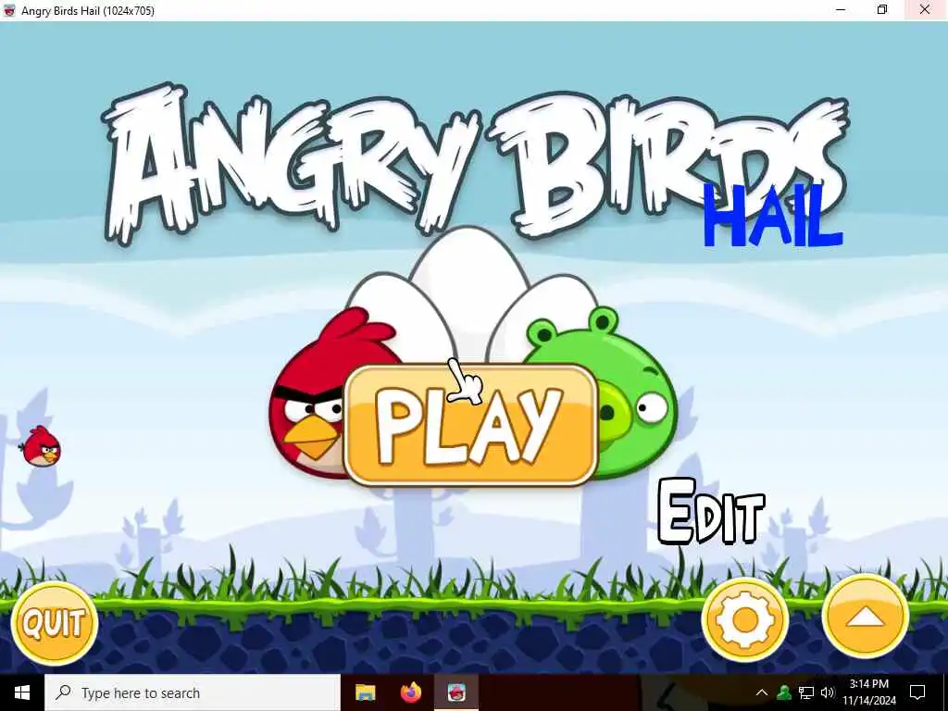Show hidden system tray icons

click(x=762, y=692)
